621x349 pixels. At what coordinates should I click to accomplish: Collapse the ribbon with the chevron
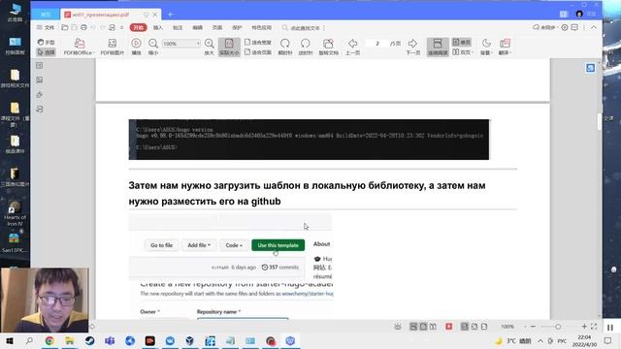point(594,27)
